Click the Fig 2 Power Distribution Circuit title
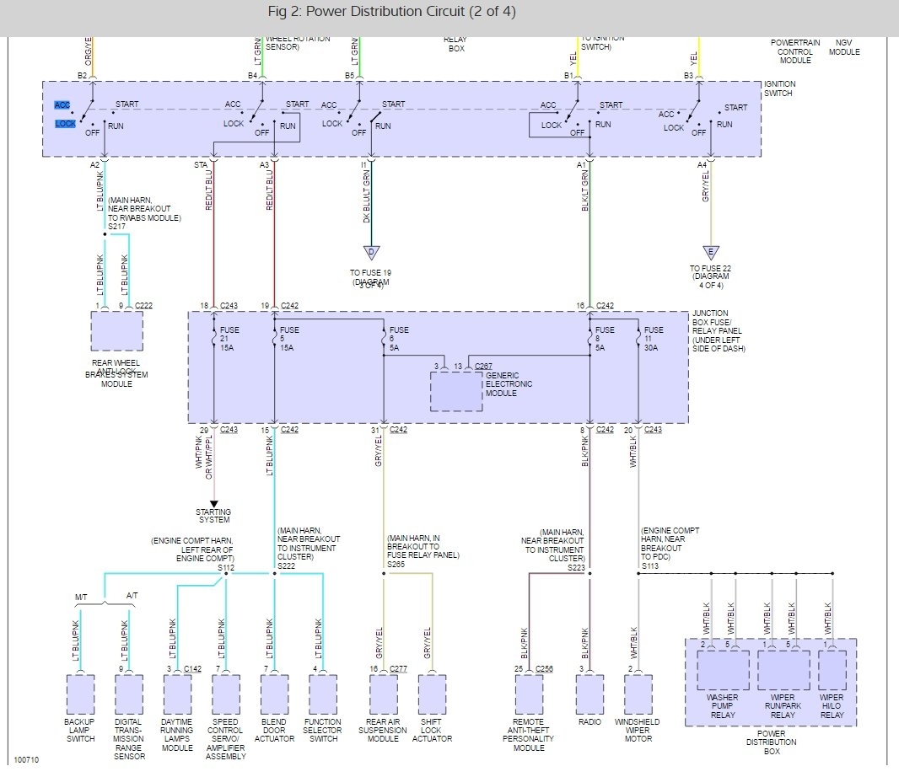This screenshot has height=777, width=899. [x=391, y=12]
